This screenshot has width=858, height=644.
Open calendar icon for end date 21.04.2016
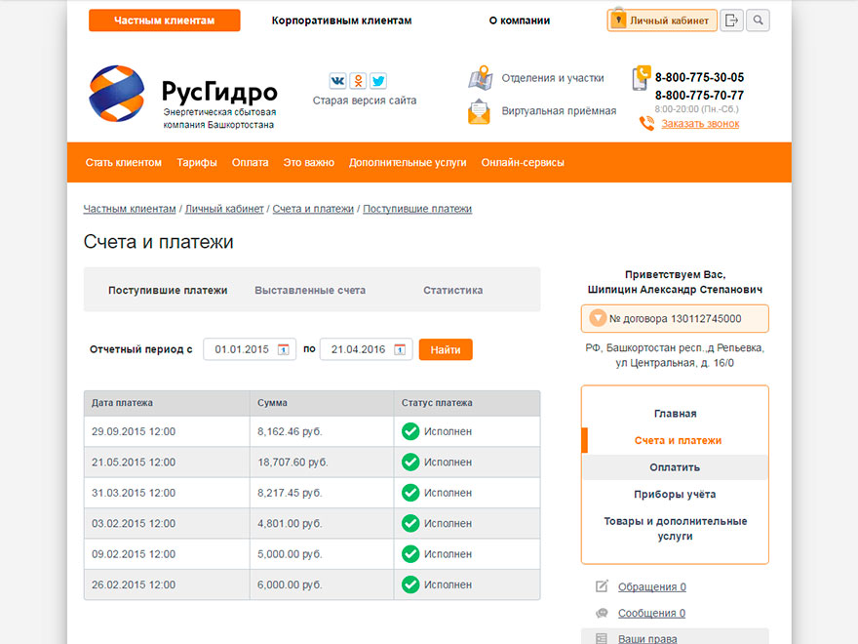(x=400, y=349)
